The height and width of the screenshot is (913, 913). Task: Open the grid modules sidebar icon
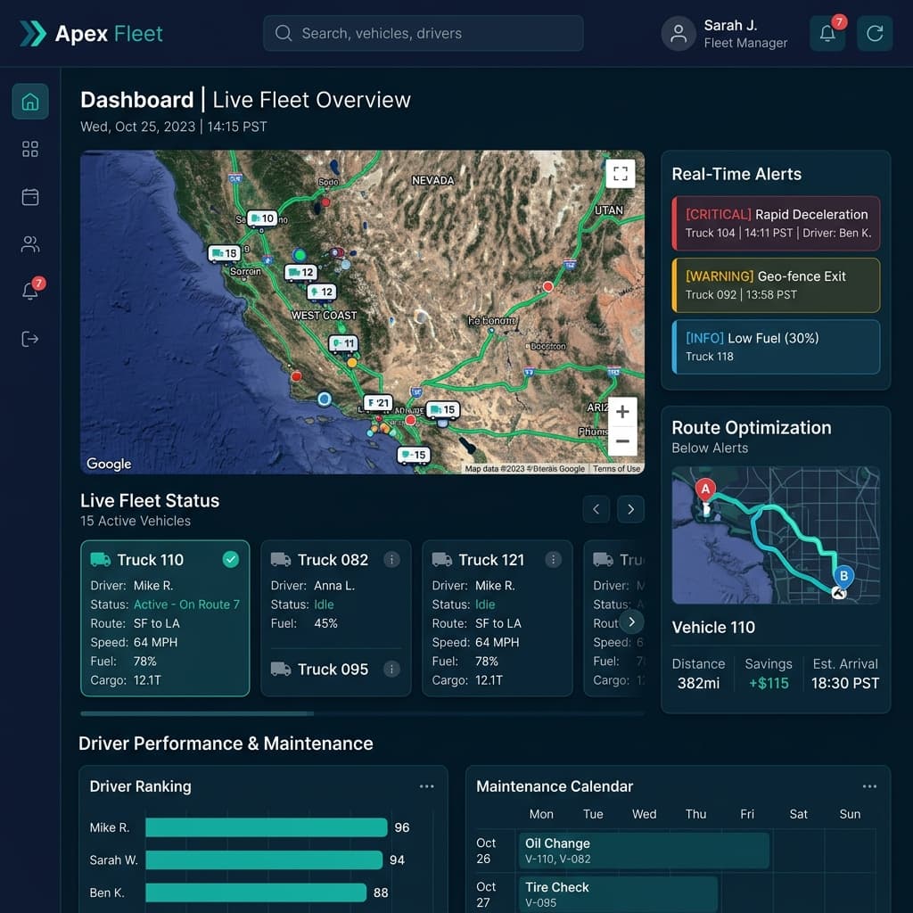tap(30, 149)
